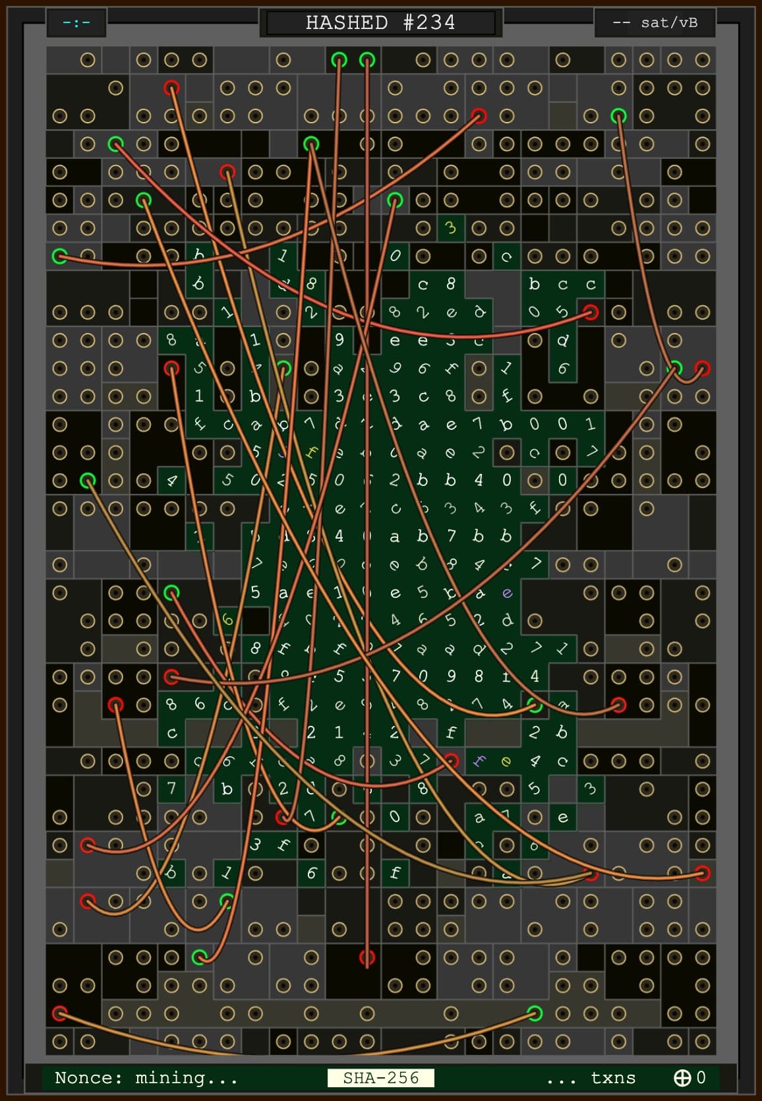Click the green jack on the far-left edge

pyautogui.click(x=59, y=256)
